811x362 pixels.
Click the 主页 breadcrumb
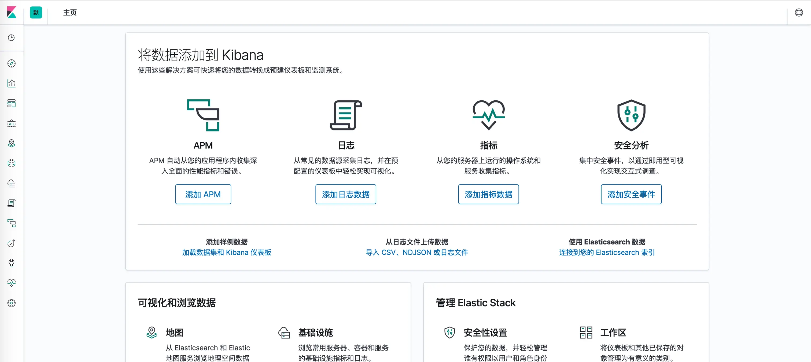click(x=70, y=13)
